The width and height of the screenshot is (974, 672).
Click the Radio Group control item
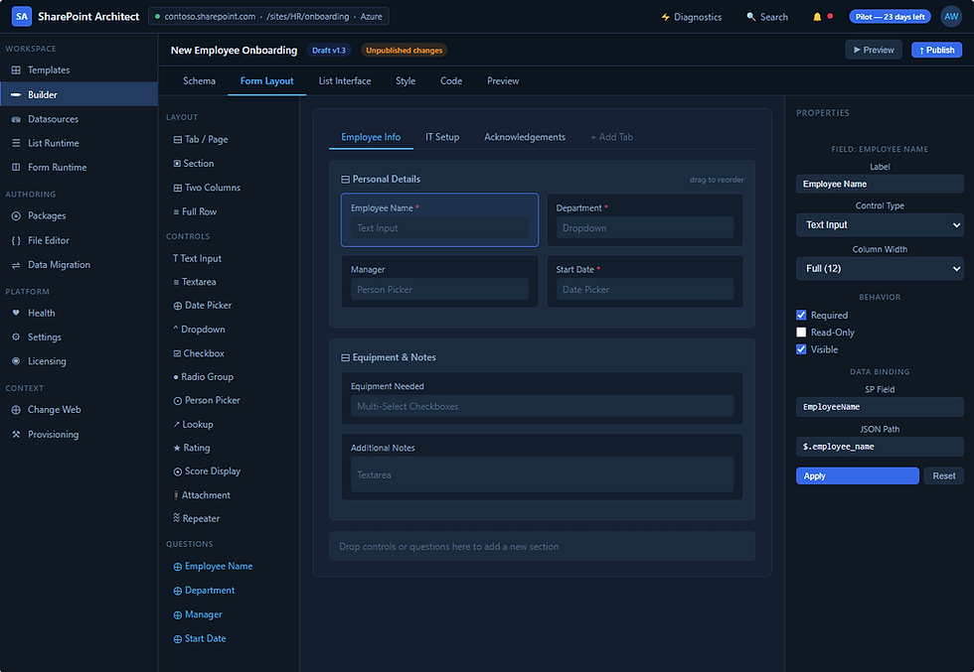tap(203, 376)
